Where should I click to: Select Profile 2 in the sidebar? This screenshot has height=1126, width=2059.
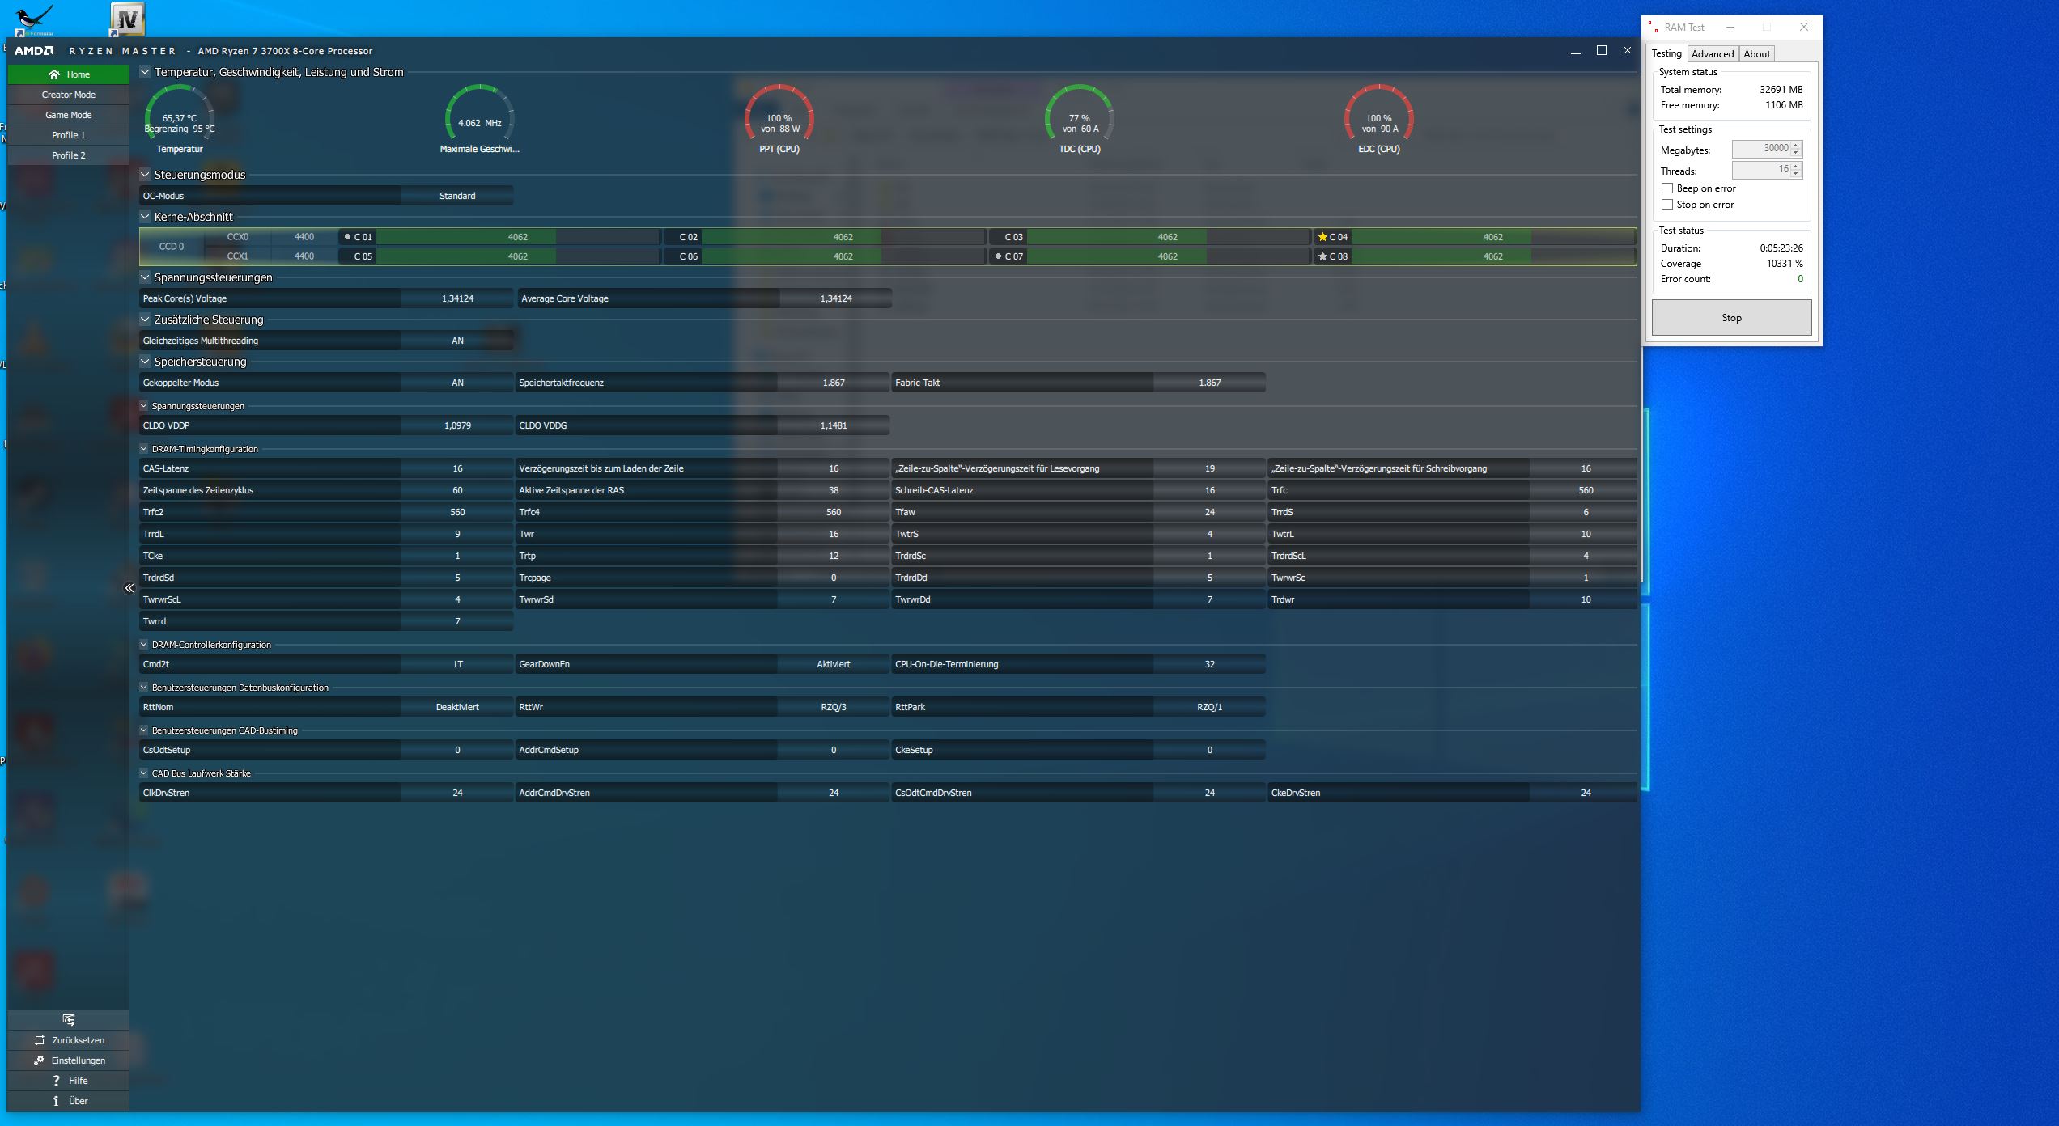pyautogui.click(x=69, y=155)
